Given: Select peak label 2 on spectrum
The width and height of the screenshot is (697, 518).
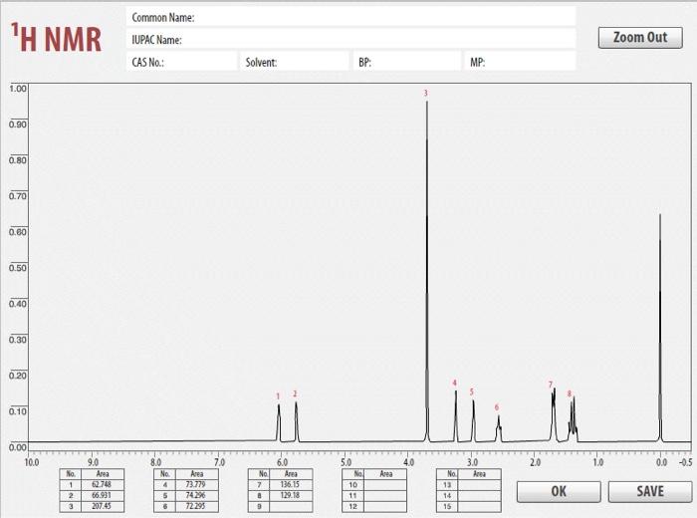Looking at the screenshot, I should (295, 393).
